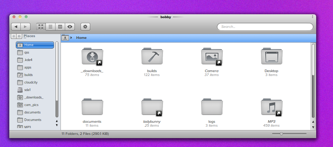Float the Places panel with the second header button
Screen dimensions: 333x147
tap(19, 36)
